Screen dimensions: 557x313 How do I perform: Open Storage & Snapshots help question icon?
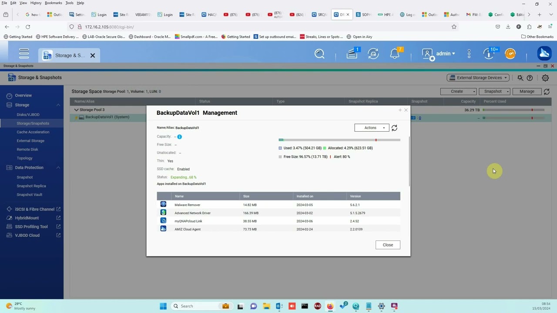pyautogui.click(x=530, y=78)
